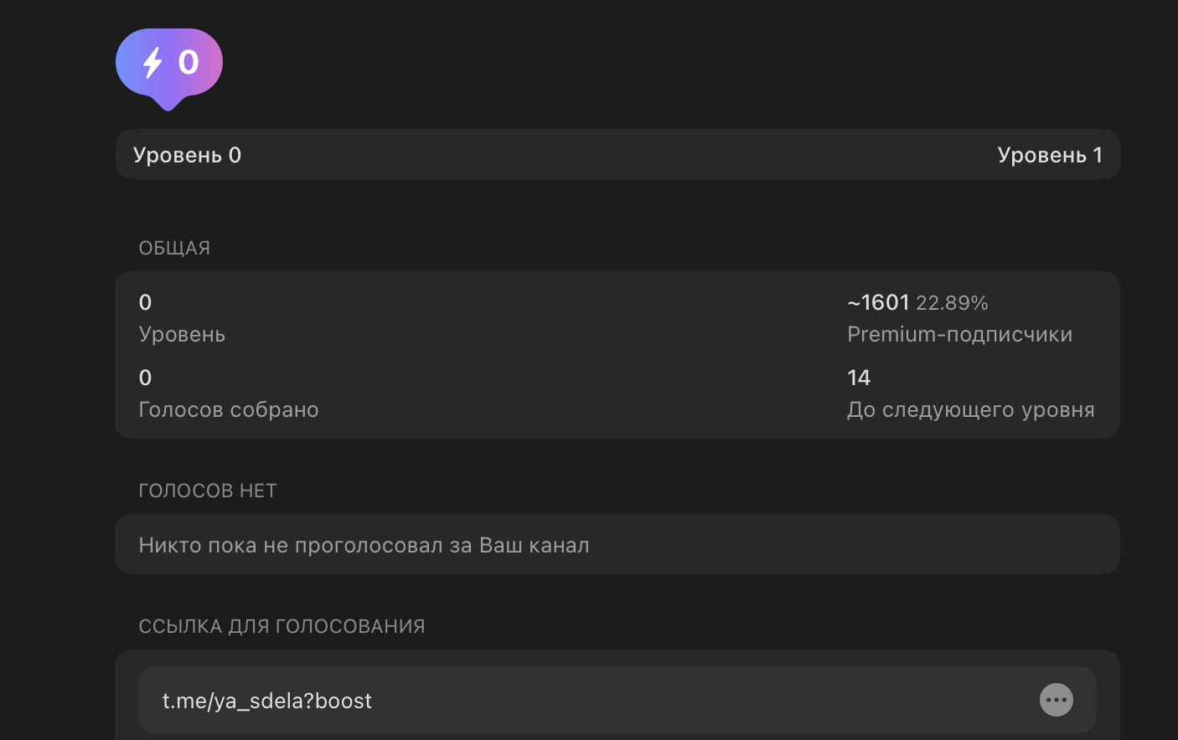Click the t.me/ya_sdela?boost link
Image resolution: width=1178 pixels, height=740 pixels.
click(x=266, y=701)
